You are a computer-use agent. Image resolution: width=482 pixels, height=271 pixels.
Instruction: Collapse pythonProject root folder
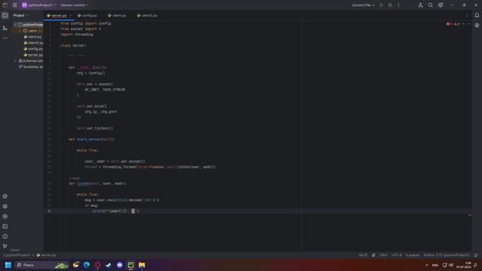[x=15, y=25]
